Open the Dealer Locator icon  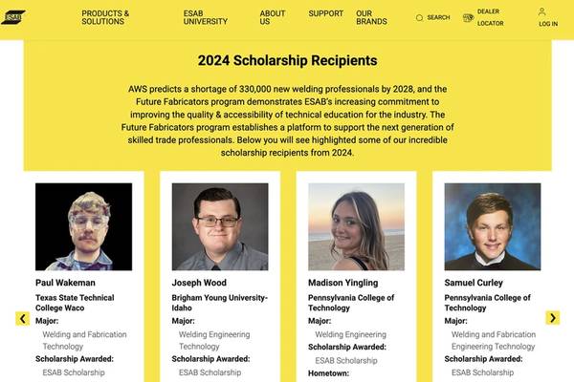(x=468, y=17)
